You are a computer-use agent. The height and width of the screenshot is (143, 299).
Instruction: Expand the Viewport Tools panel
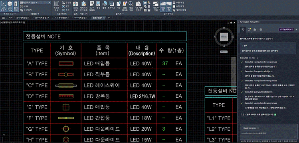coord(10,14)
